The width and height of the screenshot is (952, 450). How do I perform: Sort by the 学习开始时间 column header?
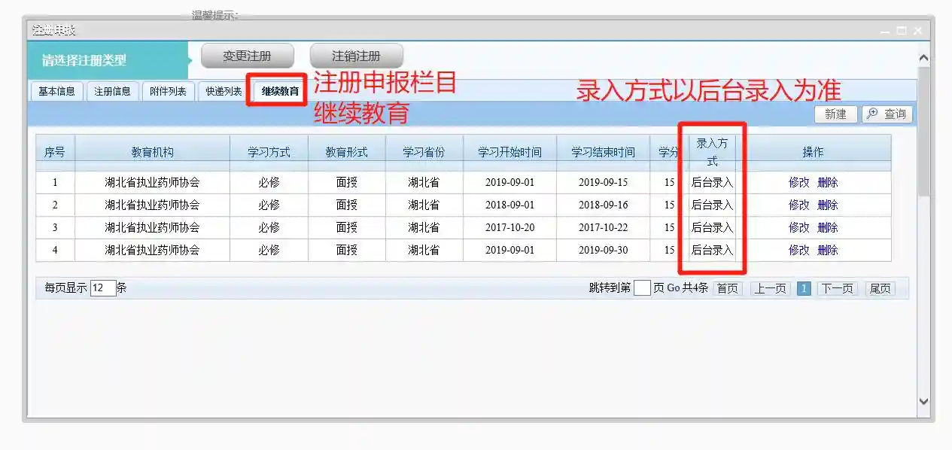(x=509, y=152)
